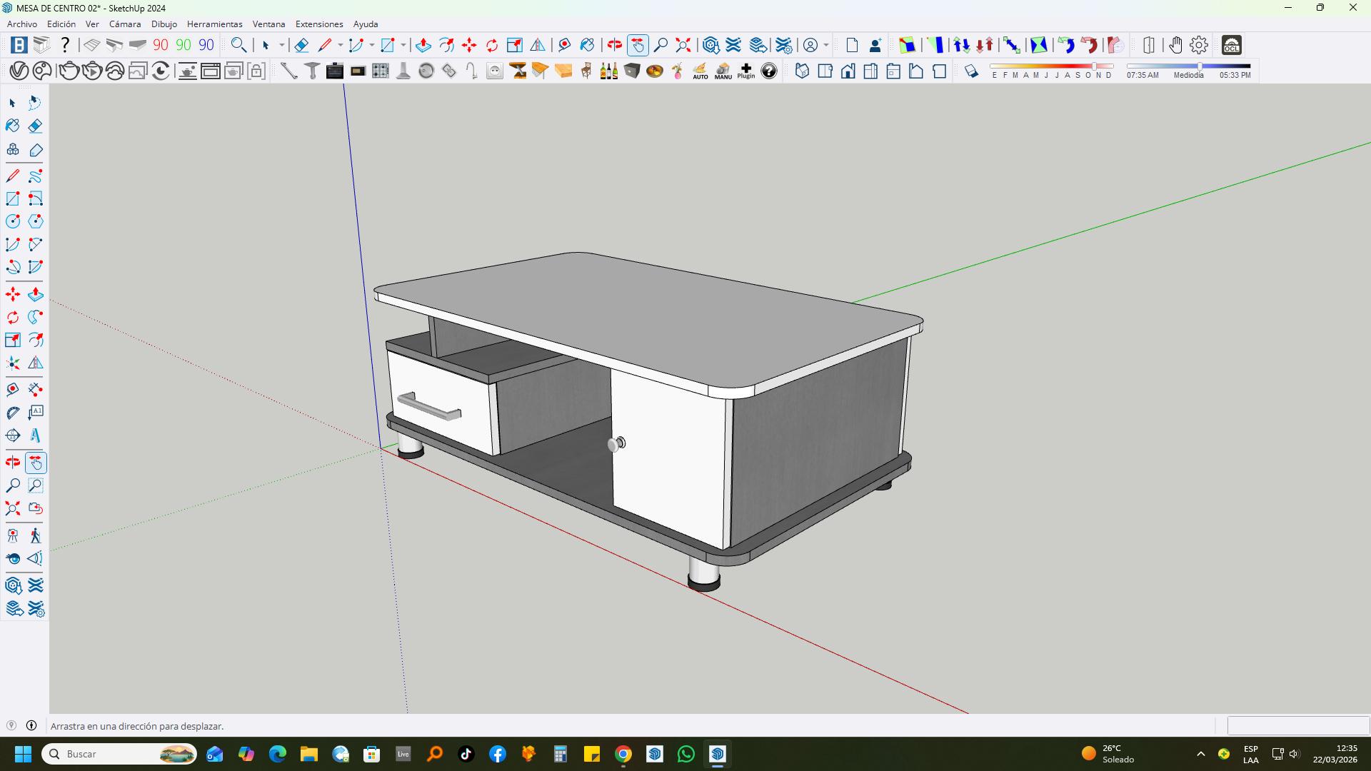This screenshot has width=1371, height=771.
Task: Open the Cámara menu
Action: pyautogui.click(x=125, y=24)
